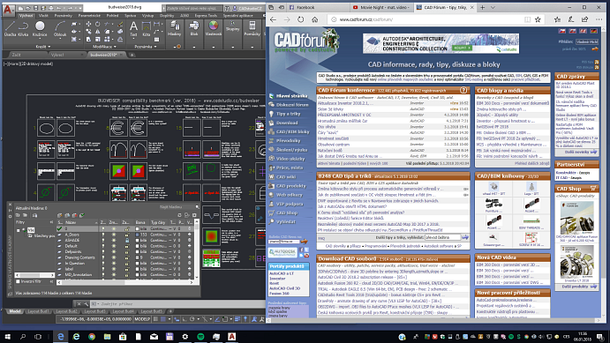
Task: Click the color swatch of layer Default
Action: (x=138, y=246)
